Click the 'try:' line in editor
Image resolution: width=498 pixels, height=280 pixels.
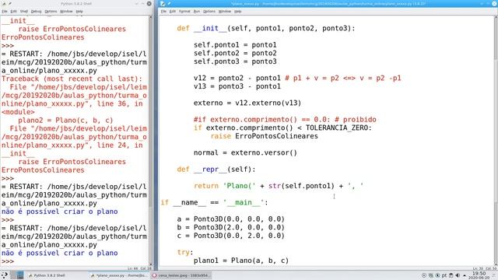(x=185, y=252)
